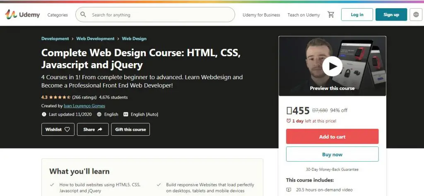424x196 pixels.
Task: Click the Share button with arrow
Action: tap(93, 130)
